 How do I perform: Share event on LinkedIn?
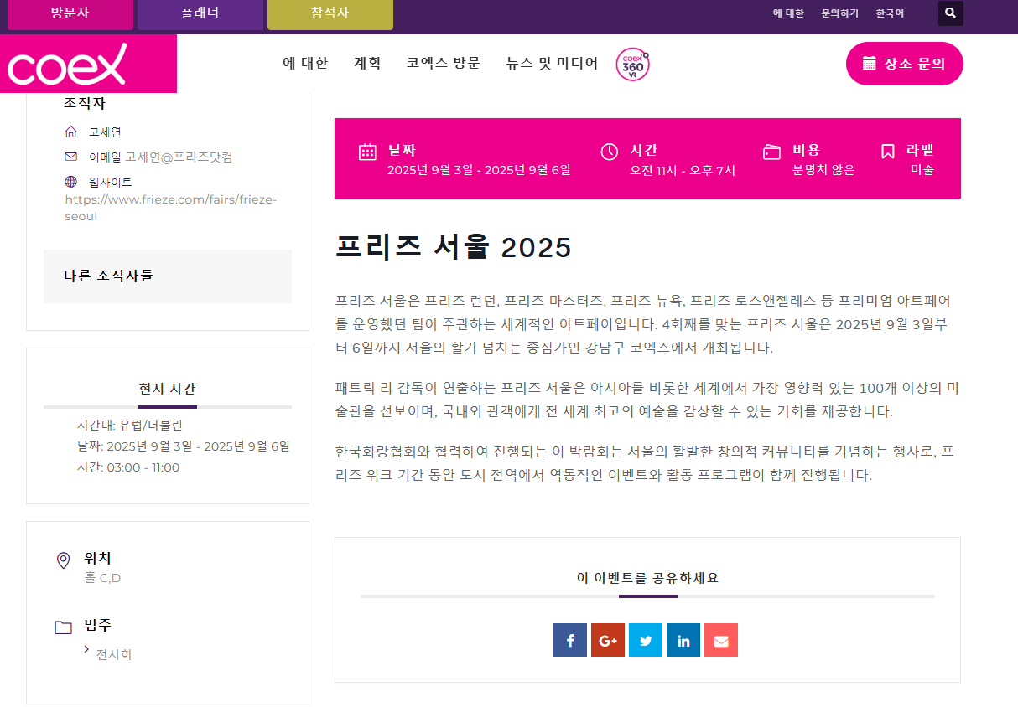coord(683,640)
